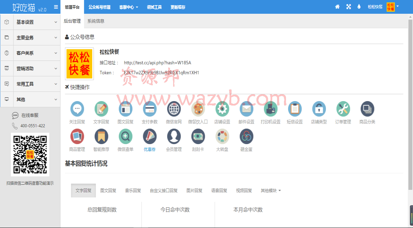Open the 图文回复 quick action icon
The image size is (413, 228).
[x=125, y=109]
